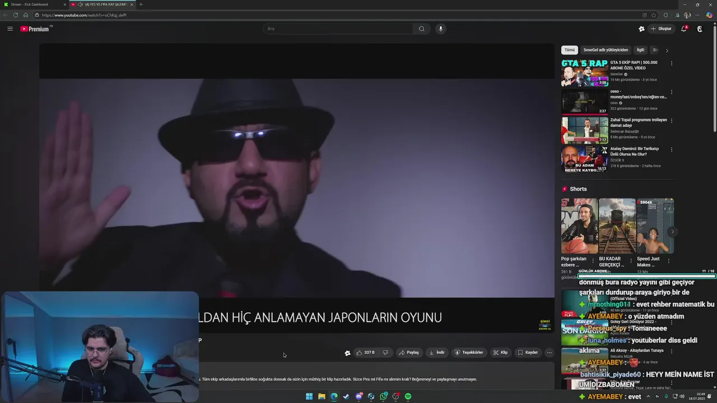The width and height of the screenshot is (717, 403).
Task: Open the notifications bell
Action: point(684,29)
